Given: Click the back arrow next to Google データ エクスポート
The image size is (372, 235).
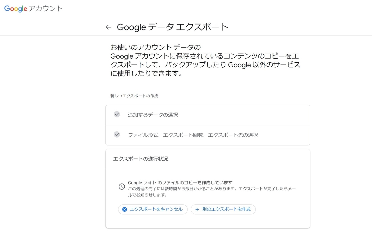Looking at the screenshot, I should tap(108, 27).
